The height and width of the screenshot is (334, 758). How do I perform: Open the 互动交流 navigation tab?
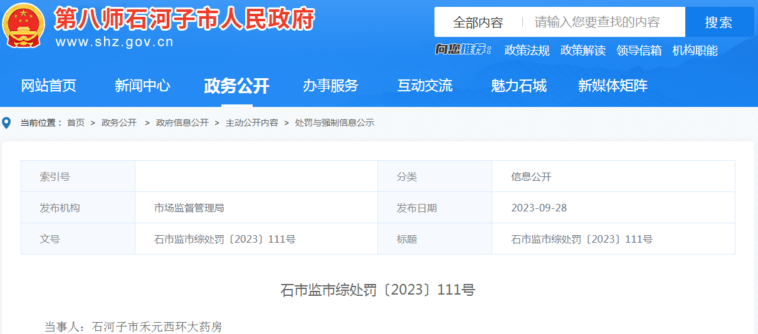coord(424,86)
